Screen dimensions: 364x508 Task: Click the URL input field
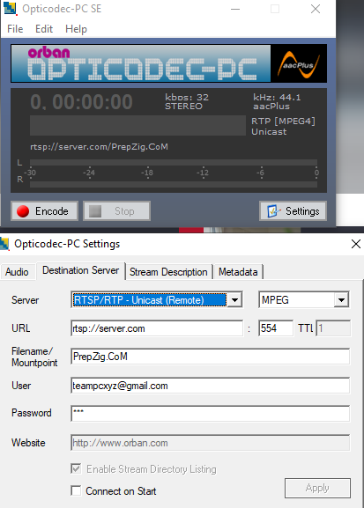157,328
